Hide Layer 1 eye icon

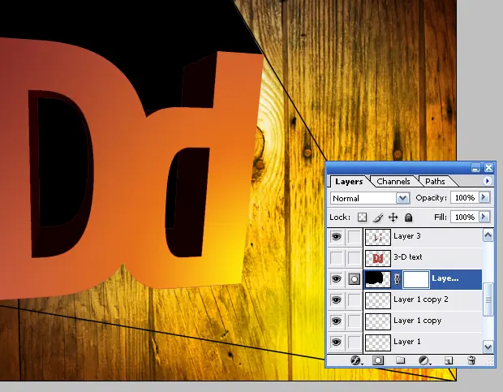(336, 342)
